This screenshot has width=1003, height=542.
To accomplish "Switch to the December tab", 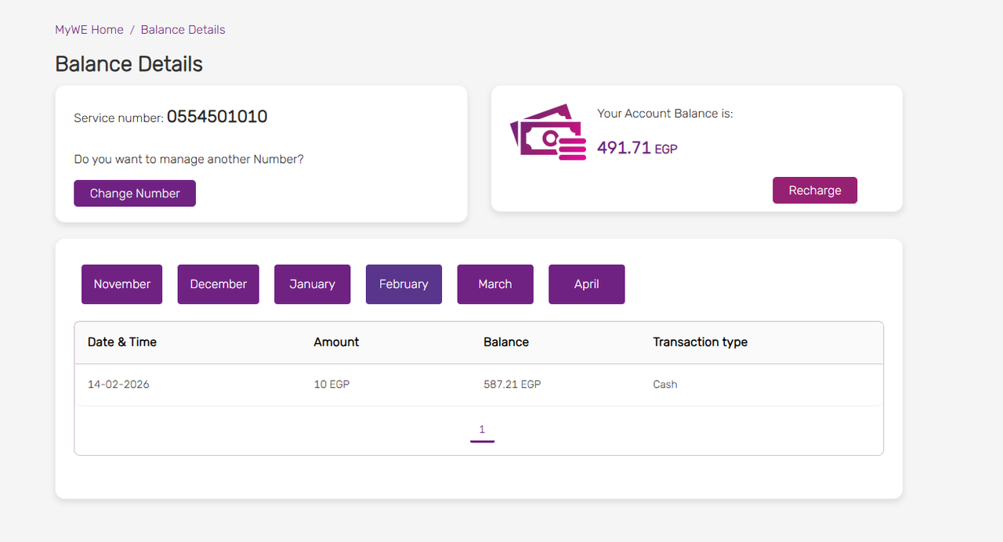I will coord(218,284).
